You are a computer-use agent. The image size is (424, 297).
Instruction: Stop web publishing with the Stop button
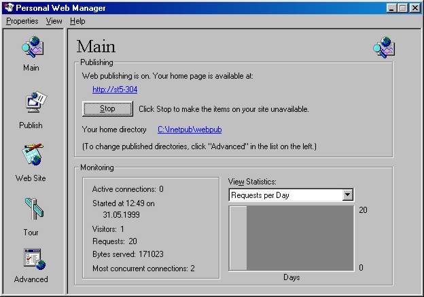pos(107,108)
